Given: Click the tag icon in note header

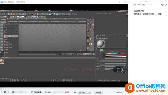Looking at the screenshot, I should point(162,5).
